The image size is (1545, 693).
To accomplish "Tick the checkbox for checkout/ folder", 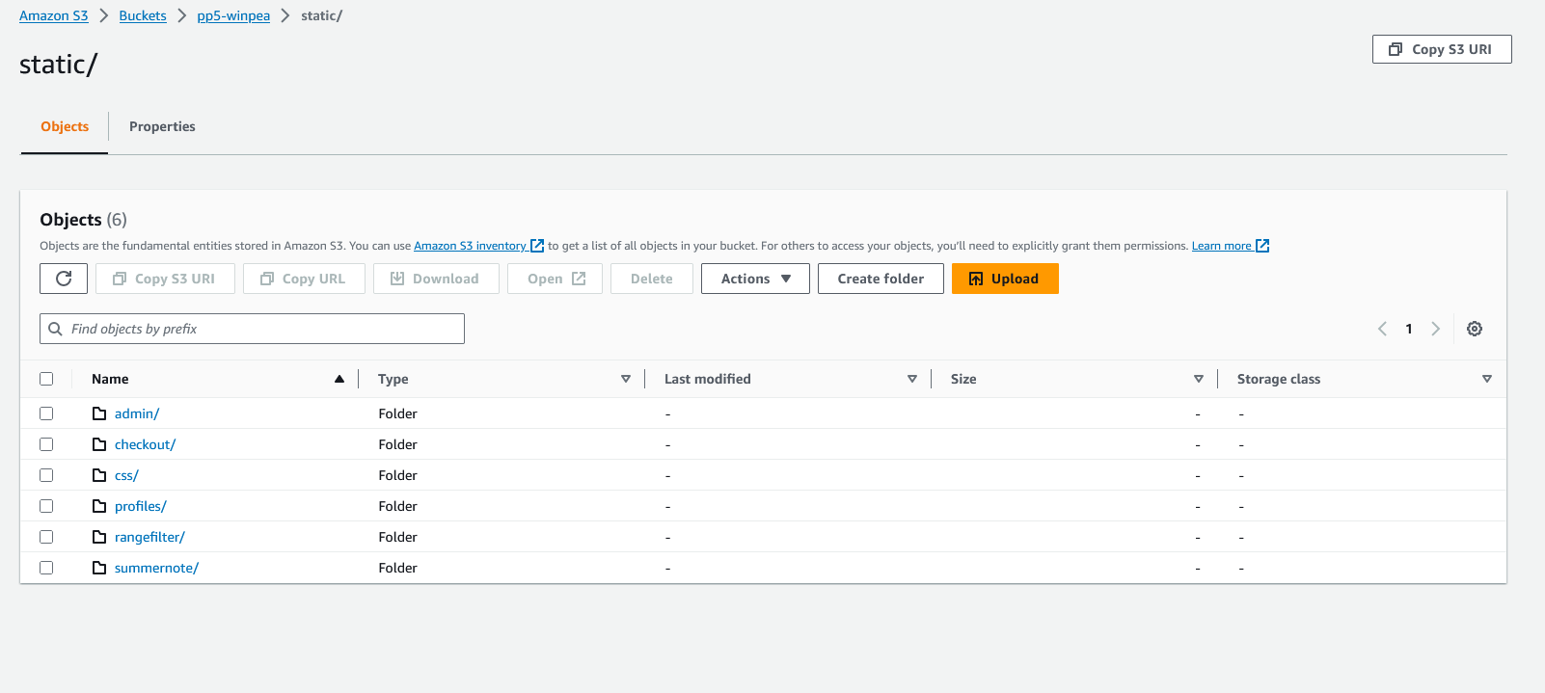I will [x=46, y=444].
